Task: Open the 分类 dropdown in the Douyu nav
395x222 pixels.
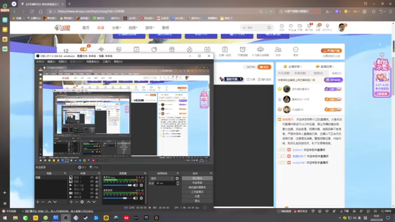Action: (x=116, y=28)
